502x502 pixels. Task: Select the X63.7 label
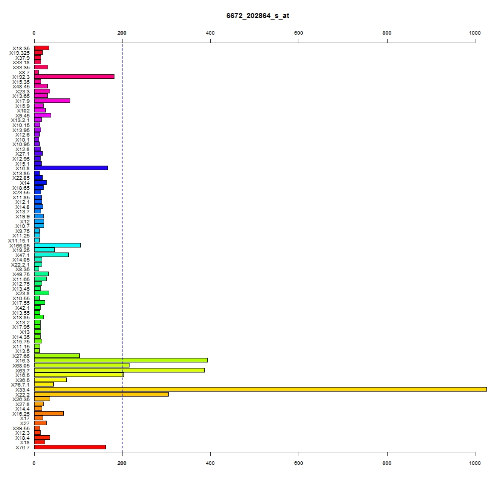tap(23, 371)
